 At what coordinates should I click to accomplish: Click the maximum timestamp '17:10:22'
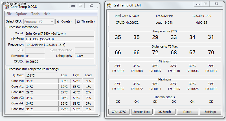137,89
